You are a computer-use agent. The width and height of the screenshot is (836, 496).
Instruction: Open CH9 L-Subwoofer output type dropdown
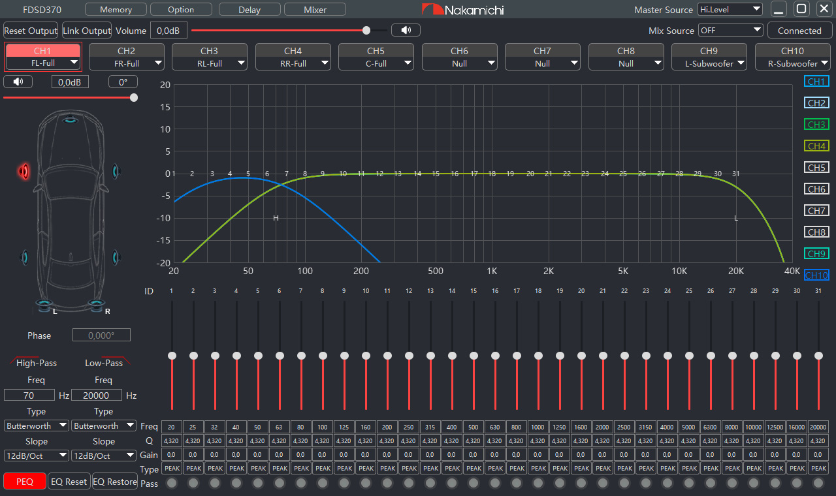709,63
